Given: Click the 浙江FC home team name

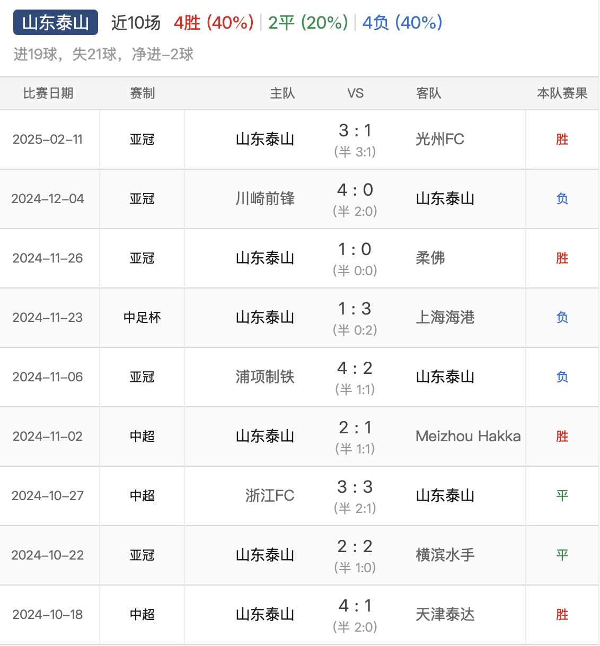Looking at the screenshot, I should point(270,496).
